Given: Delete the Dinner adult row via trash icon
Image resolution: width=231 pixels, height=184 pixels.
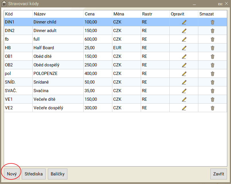Looking at the screenshot, I should tap(212, 31).
